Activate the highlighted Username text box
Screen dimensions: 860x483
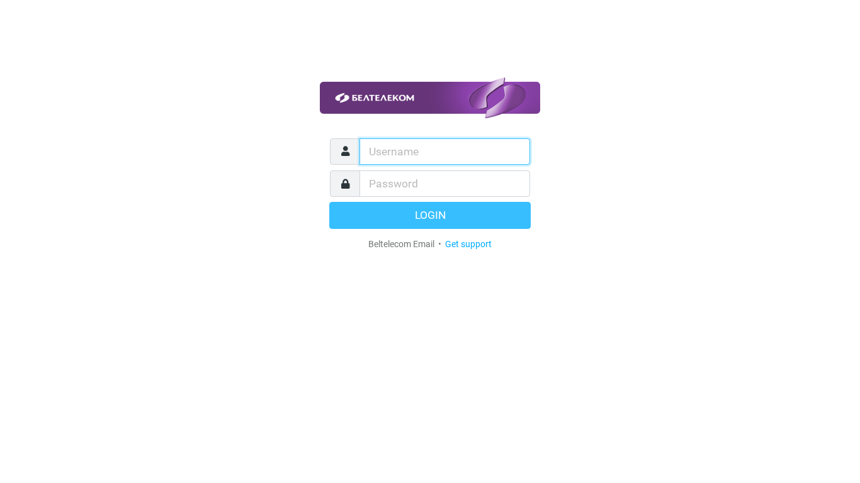pyautogui.click(x=444, y=152)
